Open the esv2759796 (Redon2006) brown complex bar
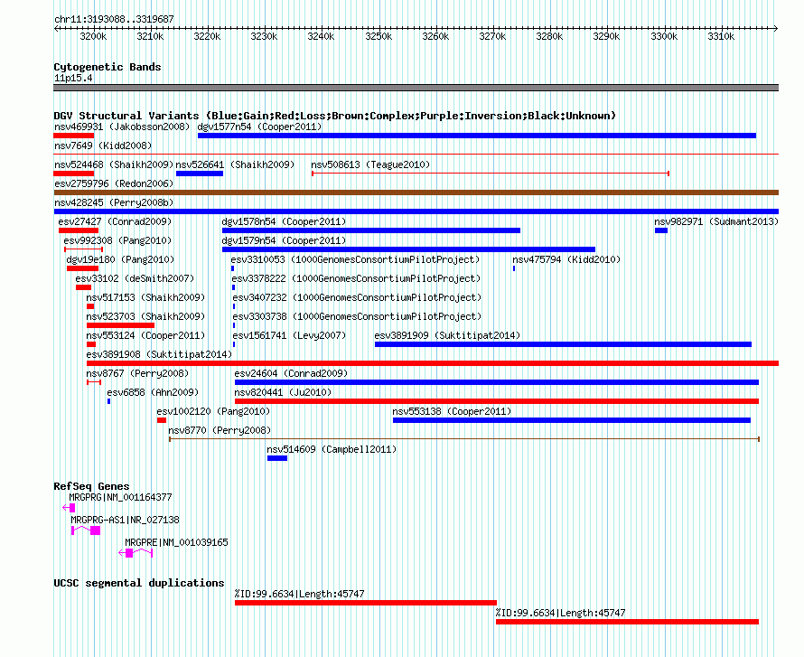804x657 pixels. coord(416,192)
